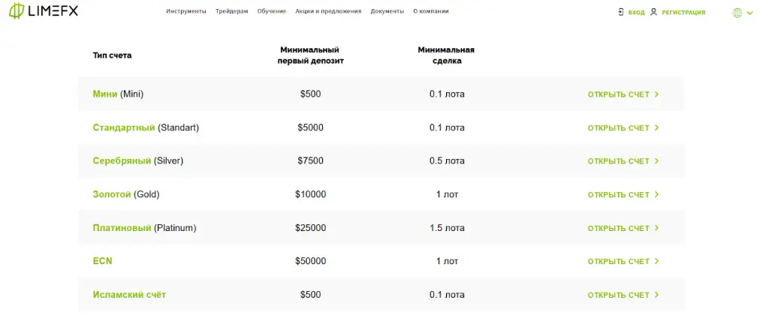Open the Трейдерам menu
This screenshot has width=769, height=330.
tap(231, 11)
